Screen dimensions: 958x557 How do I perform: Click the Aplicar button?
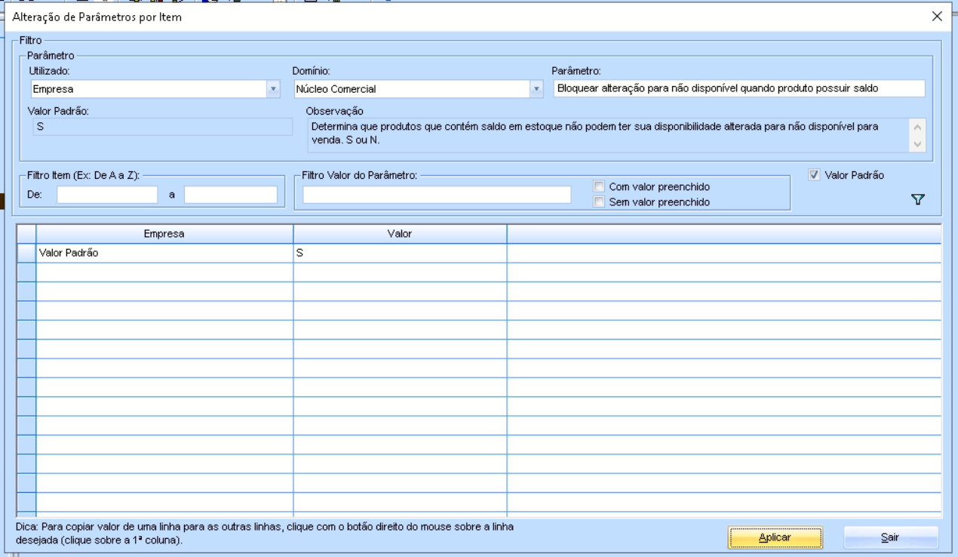pyautogui.click(x=775, y=537)
